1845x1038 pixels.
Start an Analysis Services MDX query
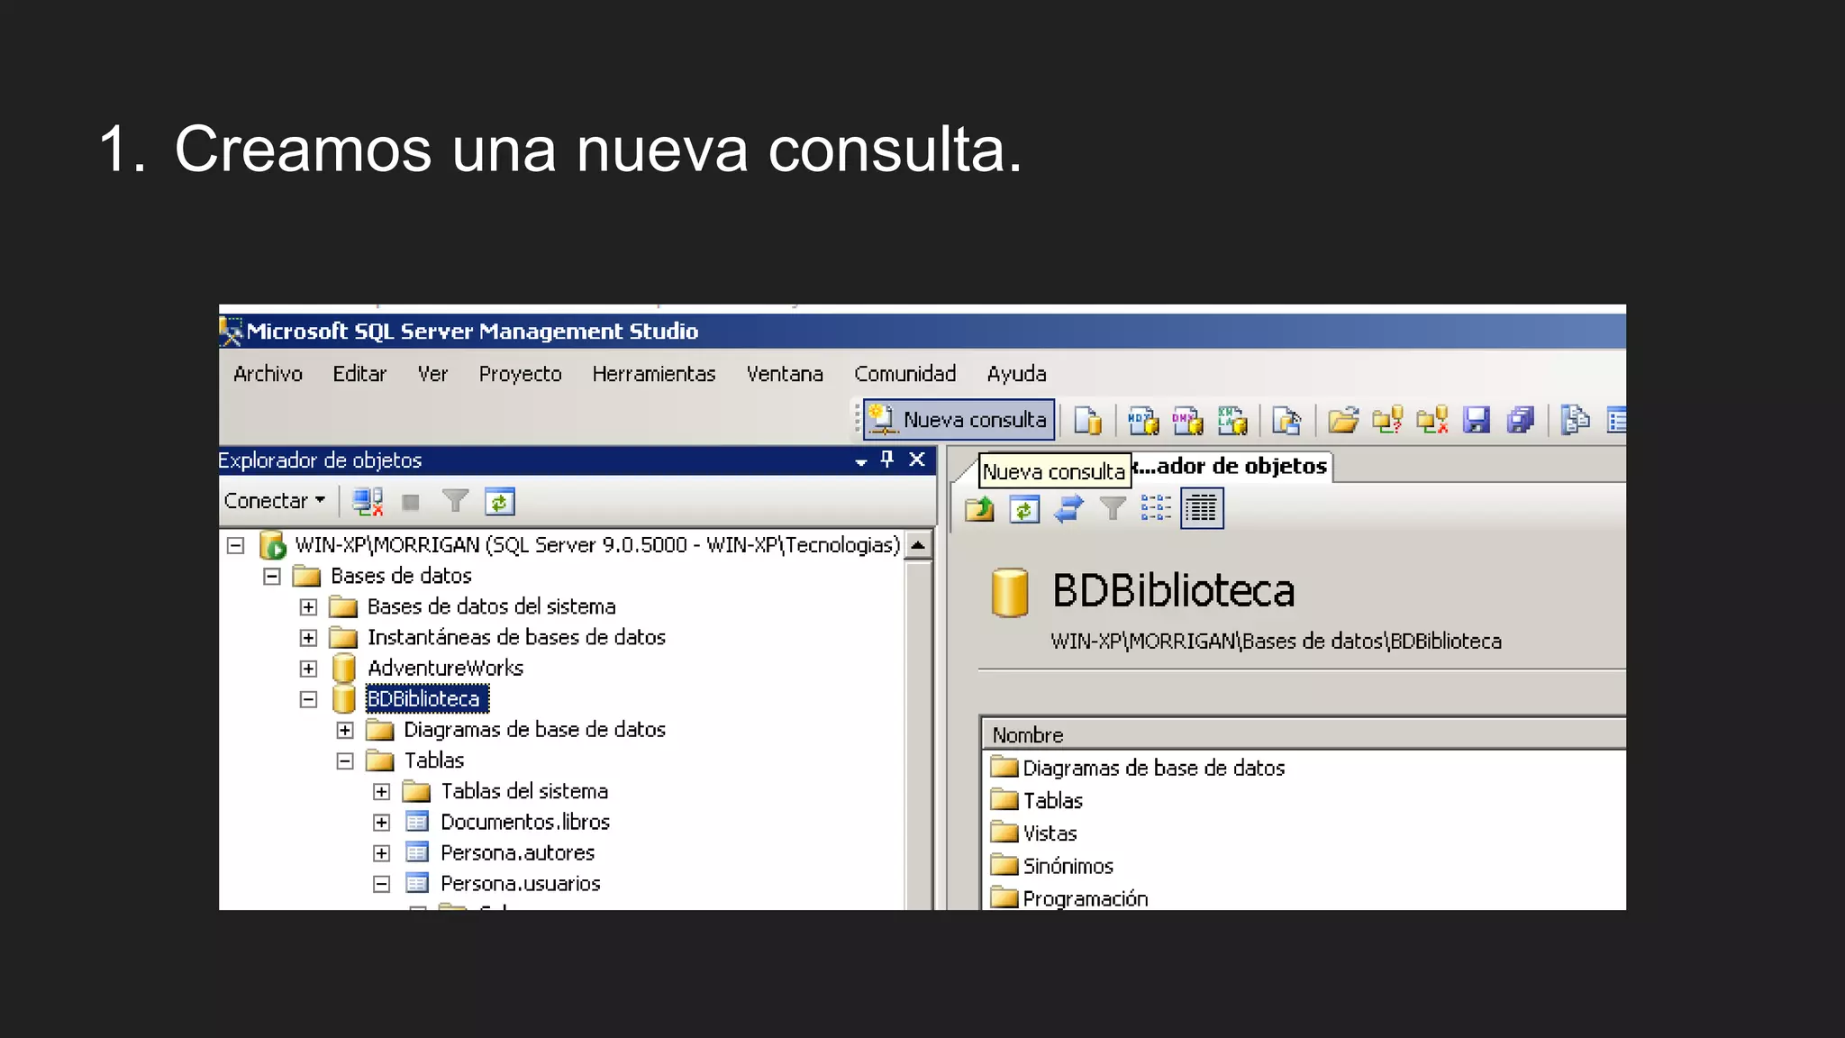[1143, 420]
